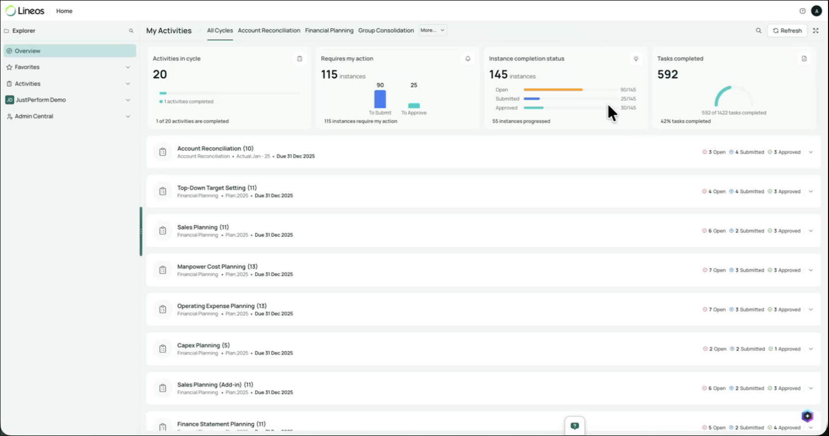Click lightbulb icon on Instance completion card
Viewport: 829px width, 436px height.
coord(636,59)
